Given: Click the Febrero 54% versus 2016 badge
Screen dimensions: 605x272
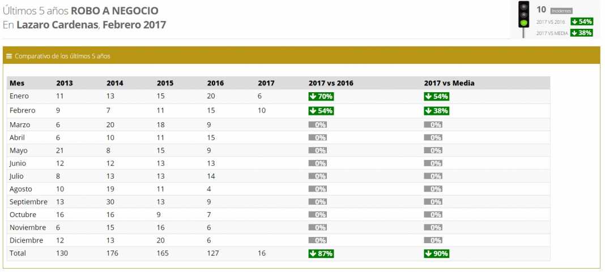Looking at the screenshot, I should tap(321, 111).
